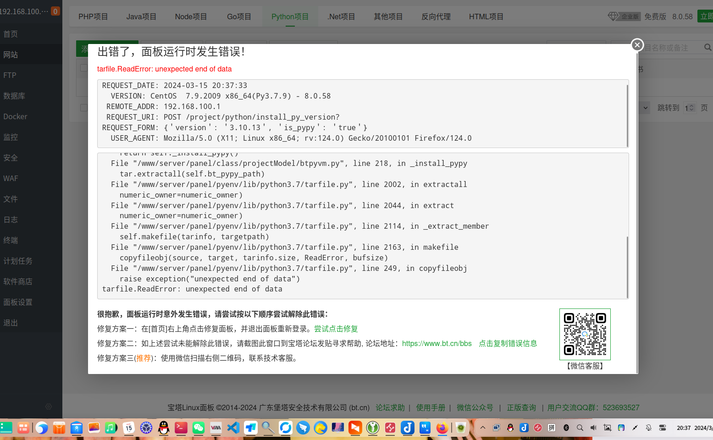
Task: Open the WeChat dock icon
Action: coord(199,428)
